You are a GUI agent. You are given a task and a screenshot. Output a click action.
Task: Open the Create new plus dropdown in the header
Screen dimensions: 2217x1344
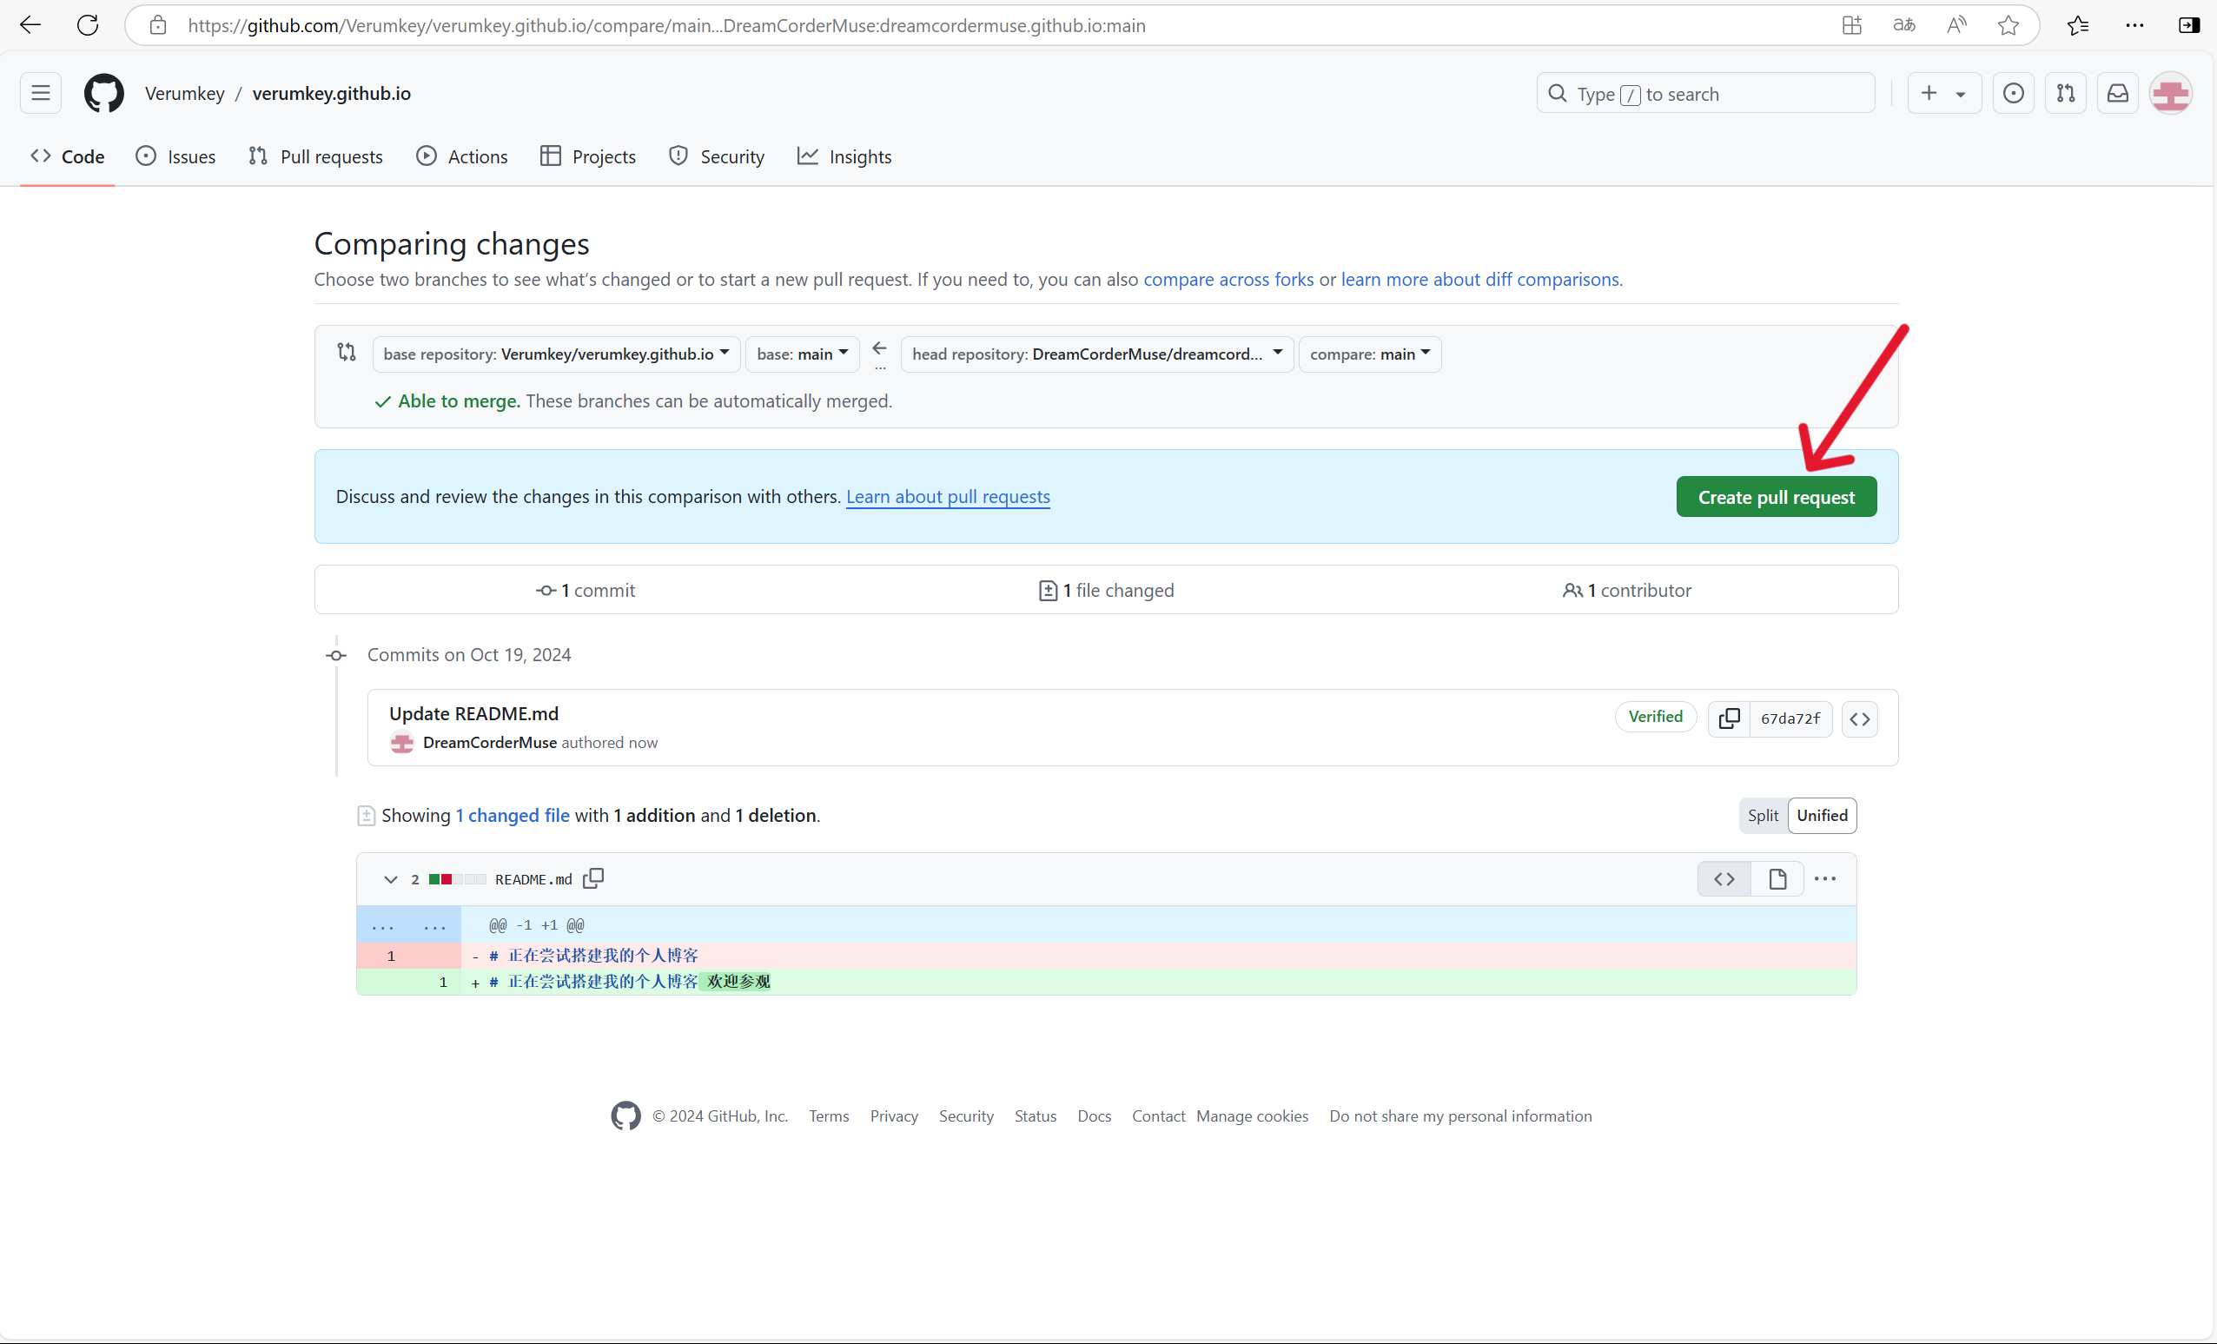(1944, 93)
